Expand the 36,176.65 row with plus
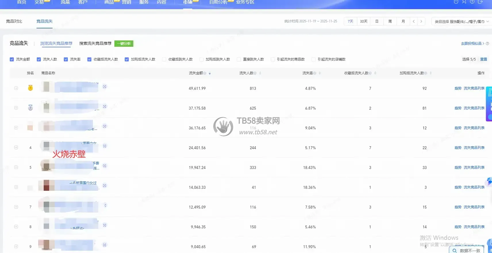 (16, 128)
